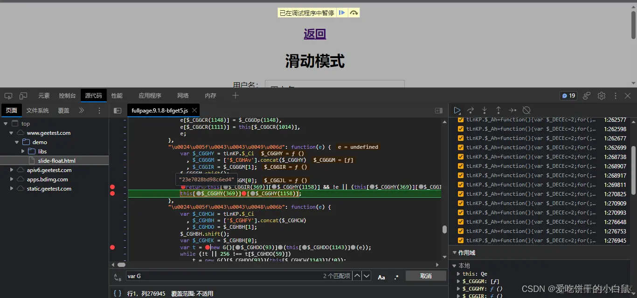Open the 网络 panel tab
The height and width of the screenshot is (298, 637).
click(x=183, y=96)
